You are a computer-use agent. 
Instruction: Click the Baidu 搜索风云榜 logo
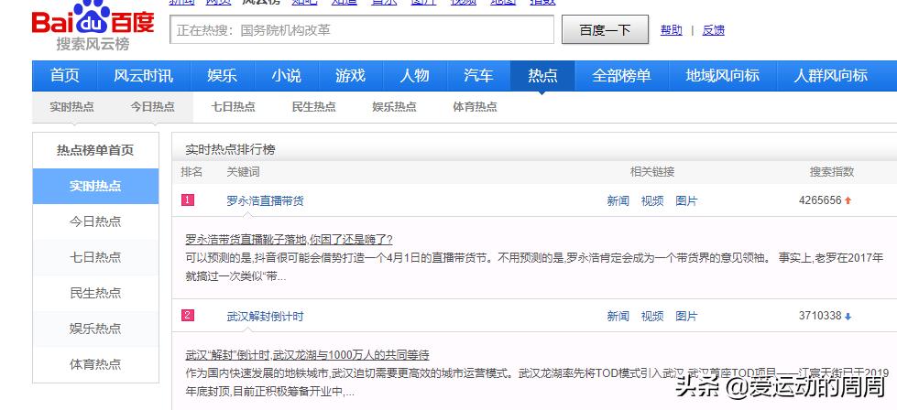93,27
